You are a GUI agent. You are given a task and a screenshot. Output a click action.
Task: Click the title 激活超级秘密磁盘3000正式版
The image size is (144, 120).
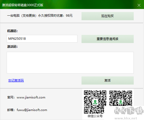[x=23, y=5]
